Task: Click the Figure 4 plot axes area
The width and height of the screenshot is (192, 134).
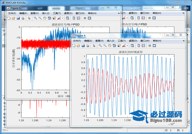Action: click(x=129, y=86)
